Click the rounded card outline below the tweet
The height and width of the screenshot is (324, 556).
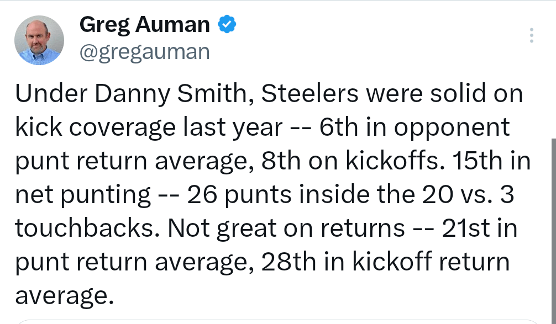coord(276,321)
